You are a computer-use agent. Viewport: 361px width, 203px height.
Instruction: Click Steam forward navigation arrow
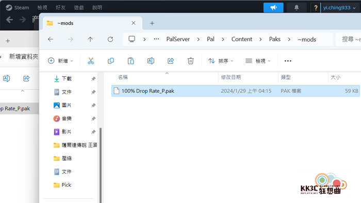click(x=22, y=20)
